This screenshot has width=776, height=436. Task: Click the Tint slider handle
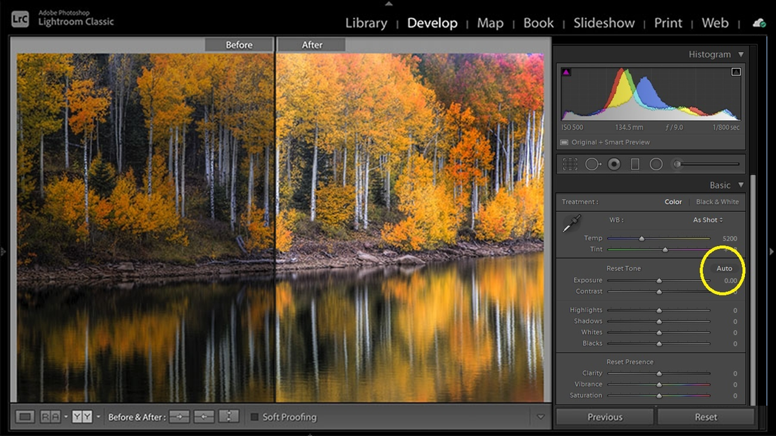[665, 249]
